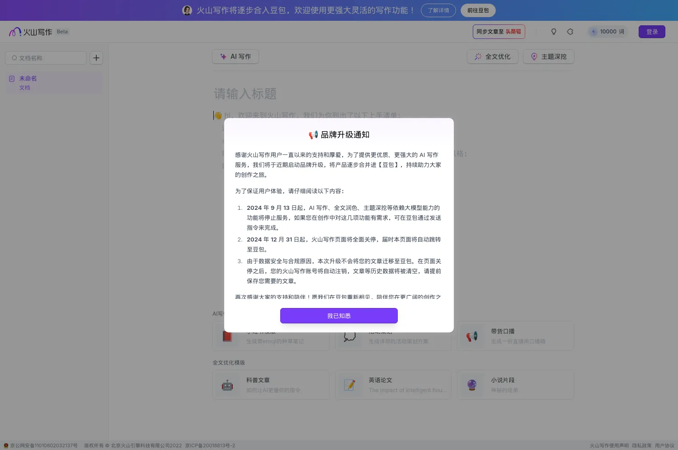
Task: Open the 全文优化 tool icon
Action: tap(478, 57)
